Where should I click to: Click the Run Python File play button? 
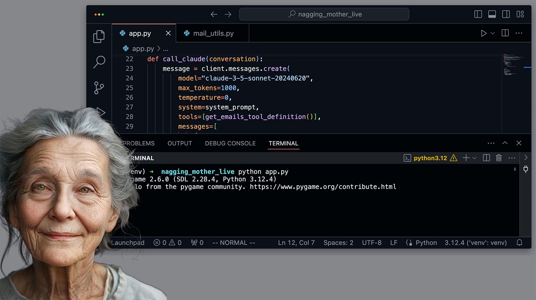(x=484, y=33)
